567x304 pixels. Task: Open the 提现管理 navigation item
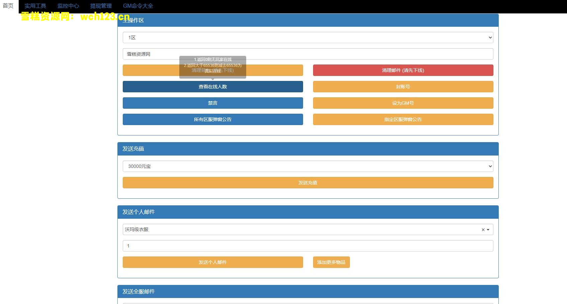[101, 6]
